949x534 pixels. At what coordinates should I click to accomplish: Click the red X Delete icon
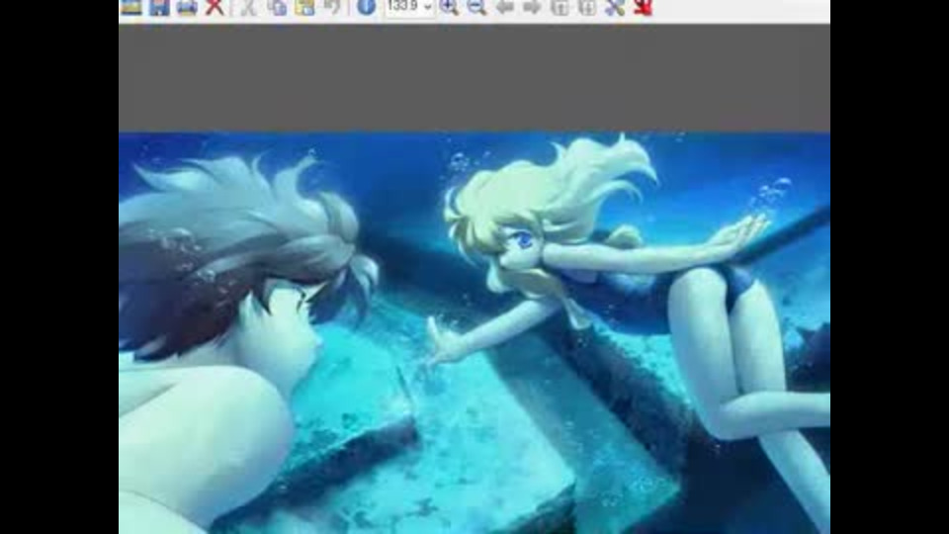(x=215, y=7)
